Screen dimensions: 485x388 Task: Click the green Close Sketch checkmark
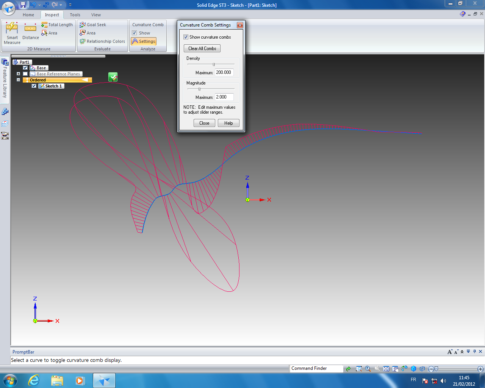tap(113, 77)
